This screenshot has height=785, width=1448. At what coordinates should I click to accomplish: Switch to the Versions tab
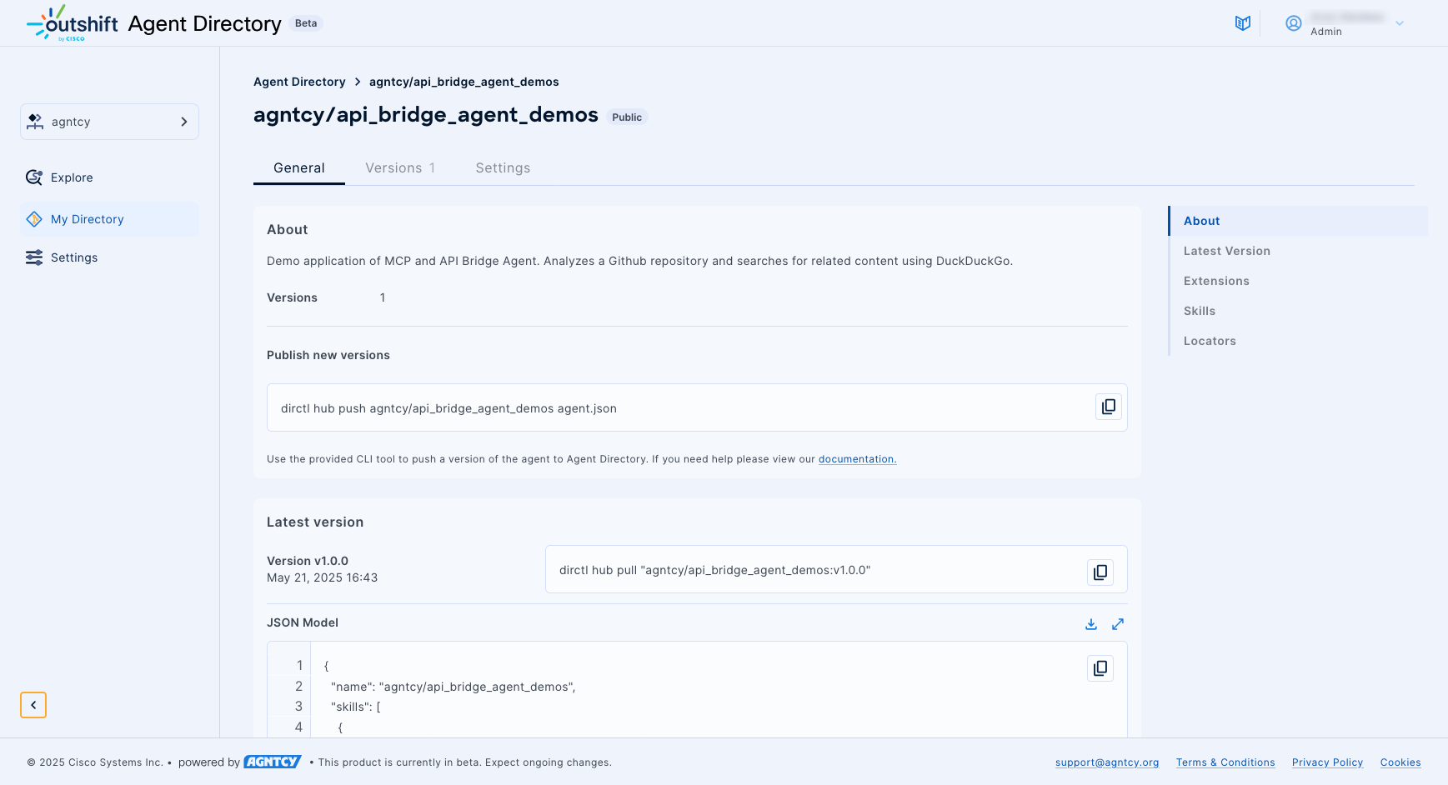point(400,168)
